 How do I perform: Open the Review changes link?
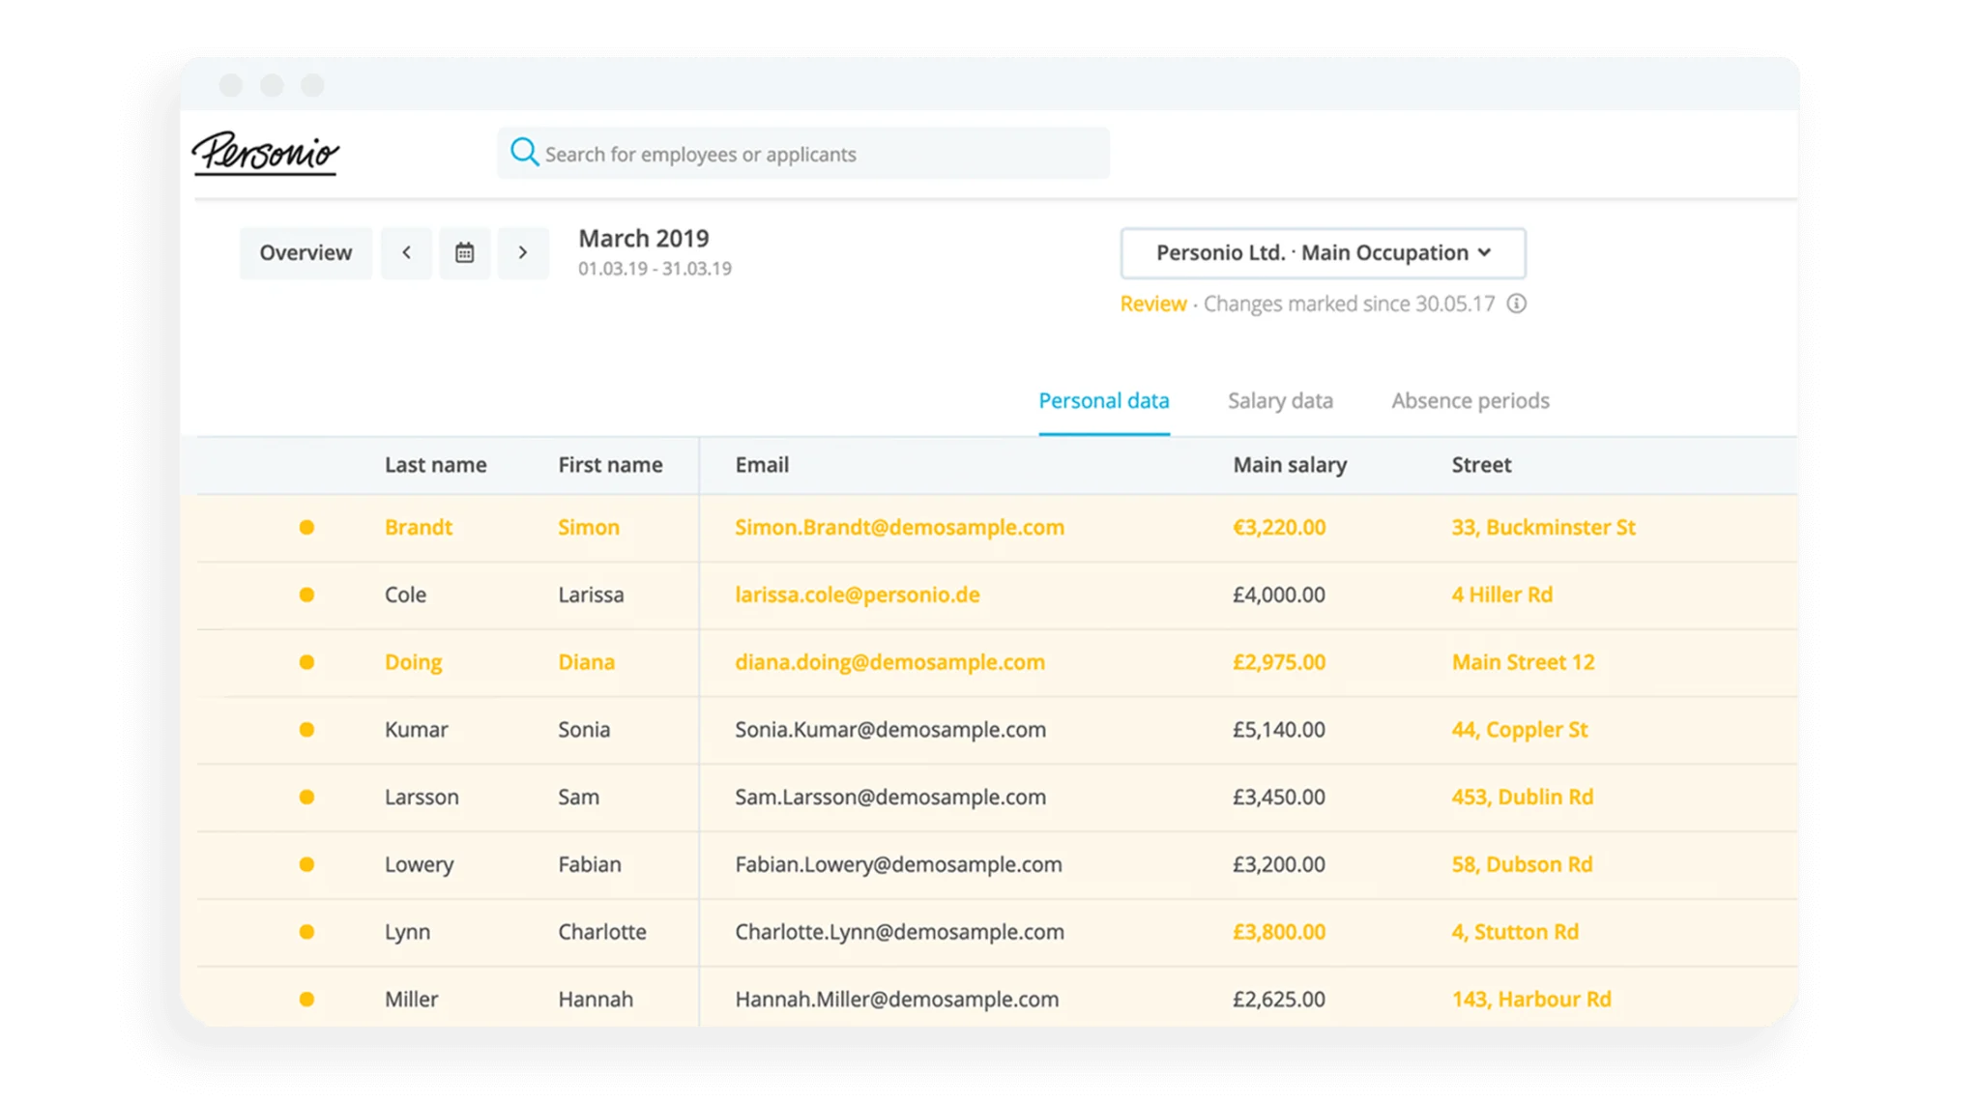click(1152, 304)
